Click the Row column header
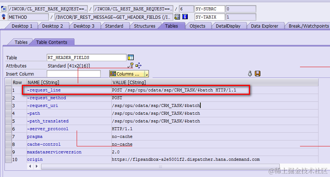The width and height of the screenshot is (330, 177). tap(19, 82)
